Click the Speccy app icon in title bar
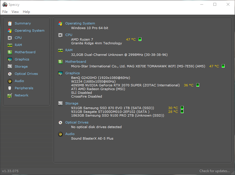The width and height of the screenshot is (235, 175). [5, 5]
